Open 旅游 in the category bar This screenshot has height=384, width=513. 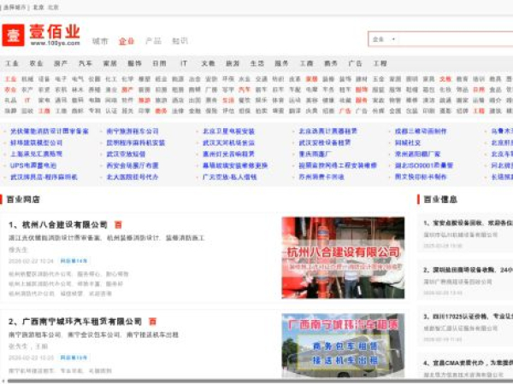click(233, 63)
